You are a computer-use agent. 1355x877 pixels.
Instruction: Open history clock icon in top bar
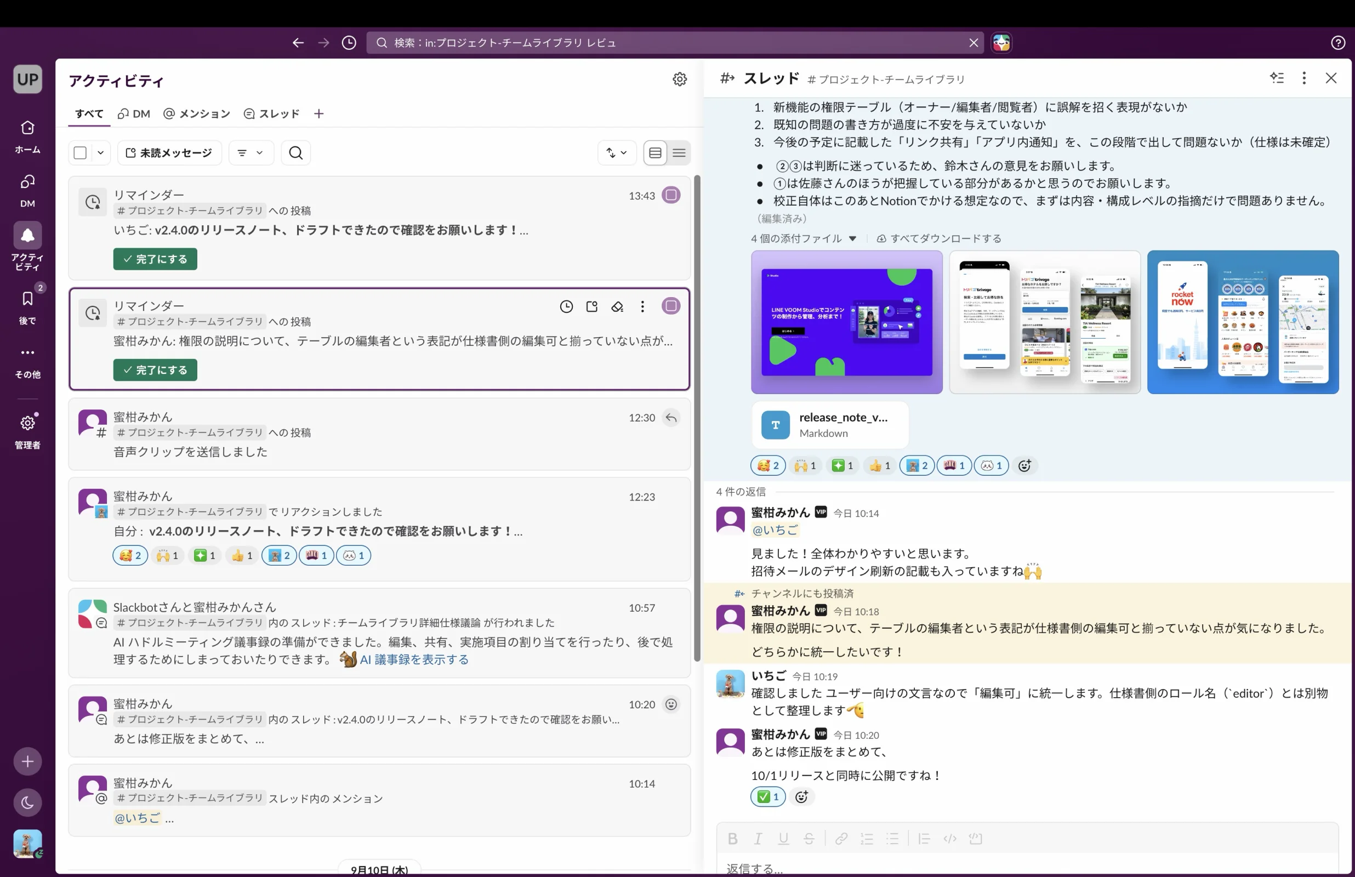[349, 43]
